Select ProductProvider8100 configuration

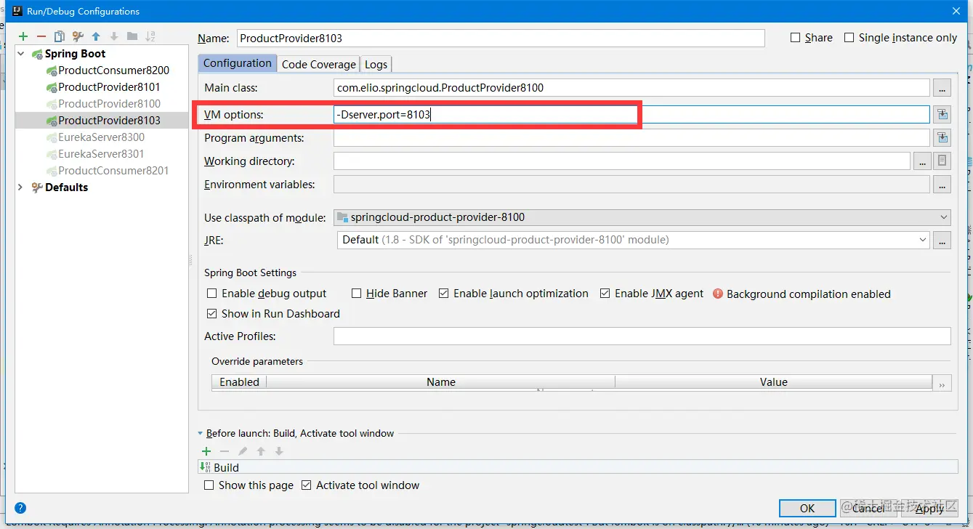click(x=109, y=104)
